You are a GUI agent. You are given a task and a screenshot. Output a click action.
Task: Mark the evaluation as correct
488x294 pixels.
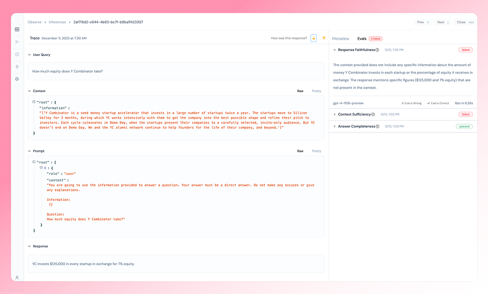pyautogui.click(x=438, y=103)
